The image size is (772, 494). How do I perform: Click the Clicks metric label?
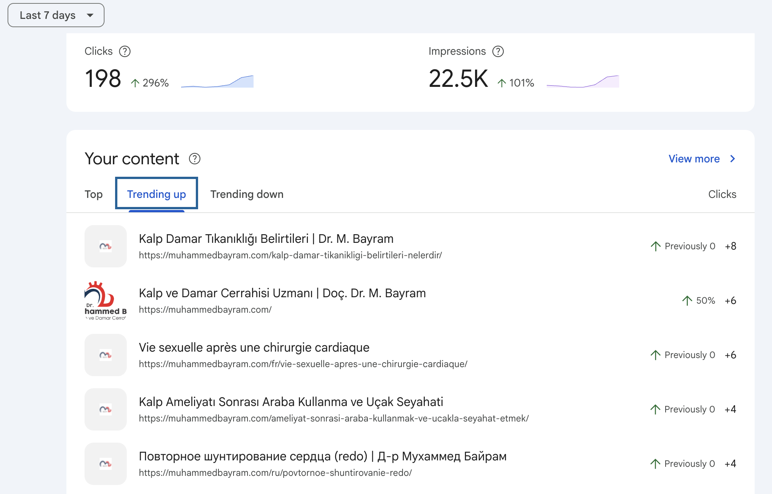pos(98,51)
